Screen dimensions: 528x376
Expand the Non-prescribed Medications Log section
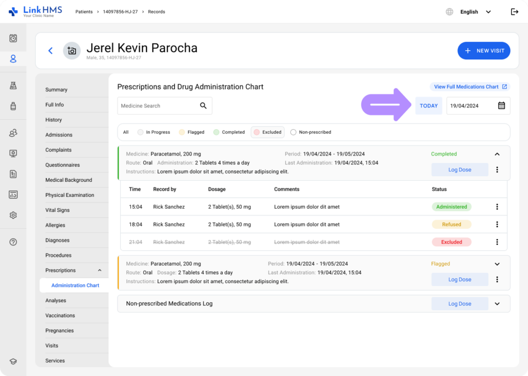(x=497, y=304)
